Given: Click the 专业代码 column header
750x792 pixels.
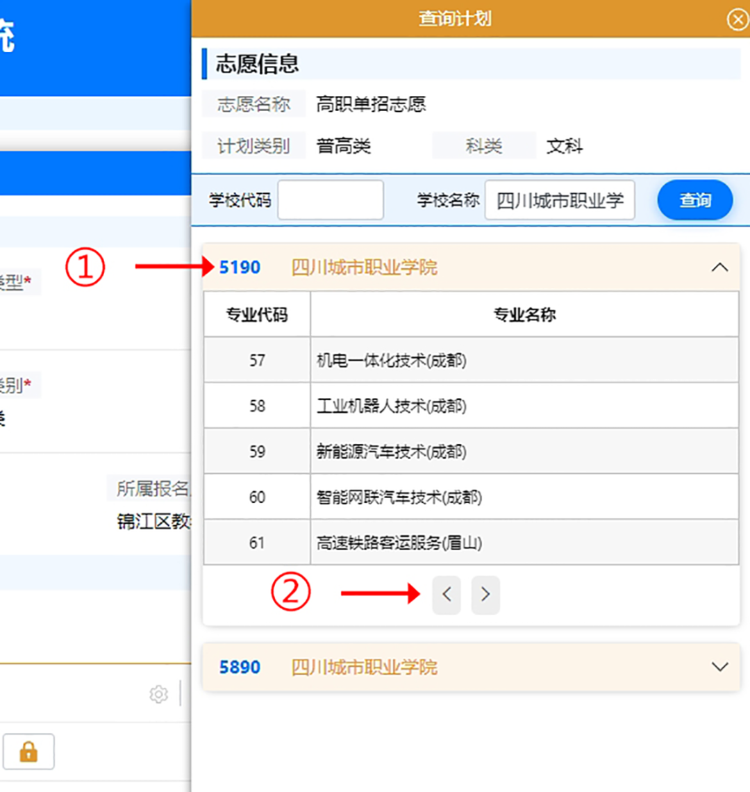Looking at the screenshot, I should point(256,314).
